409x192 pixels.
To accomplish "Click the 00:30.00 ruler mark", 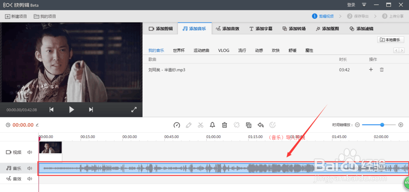I will pos(130,137).
